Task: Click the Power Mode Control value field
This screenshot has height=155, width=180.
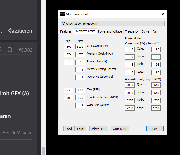Action: (x=80, y=77)
